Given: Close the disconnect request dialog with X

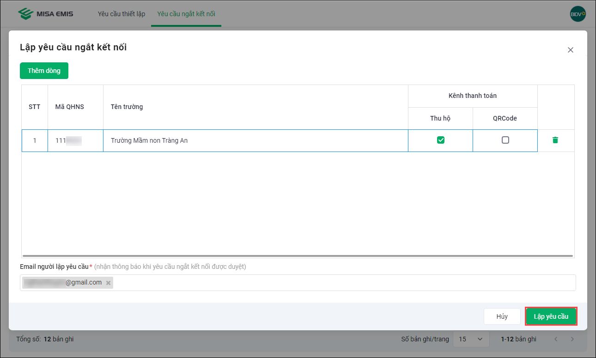Looking at the screenshot, I should click(571, 50).
